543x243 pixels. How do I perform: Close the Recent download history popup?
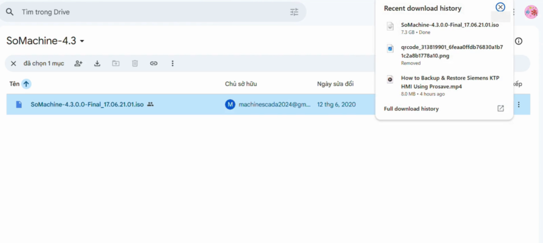point(500,7)
